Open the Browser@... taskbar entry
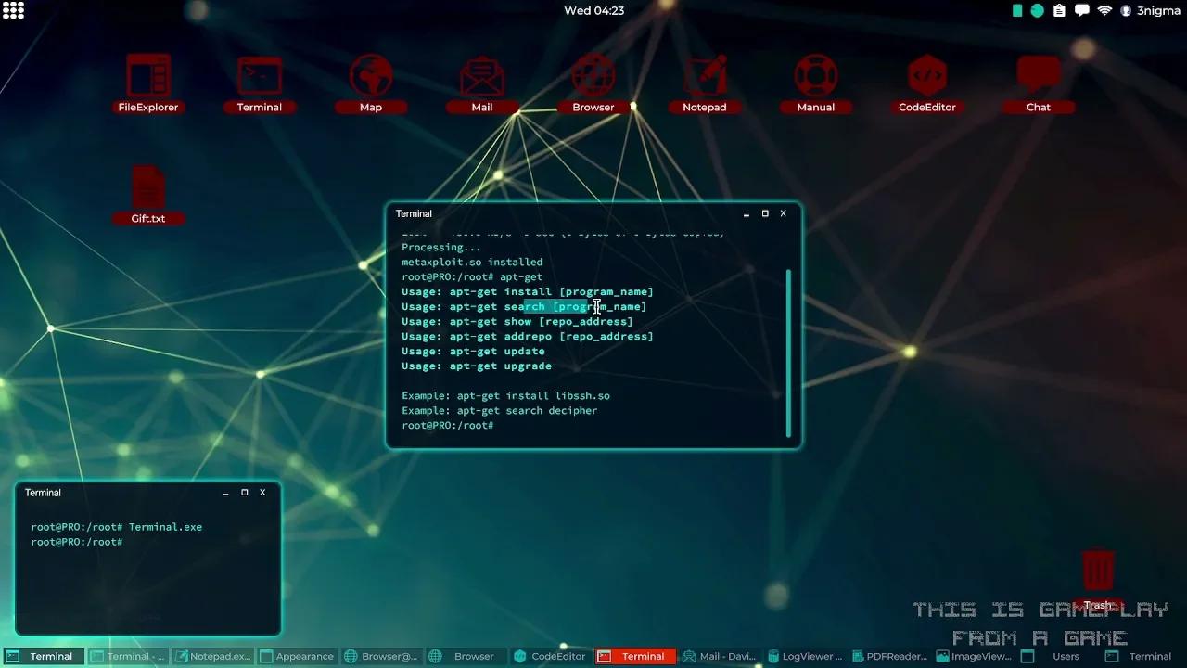Viewport: 1187px width, 668px height. click(382, 656)
